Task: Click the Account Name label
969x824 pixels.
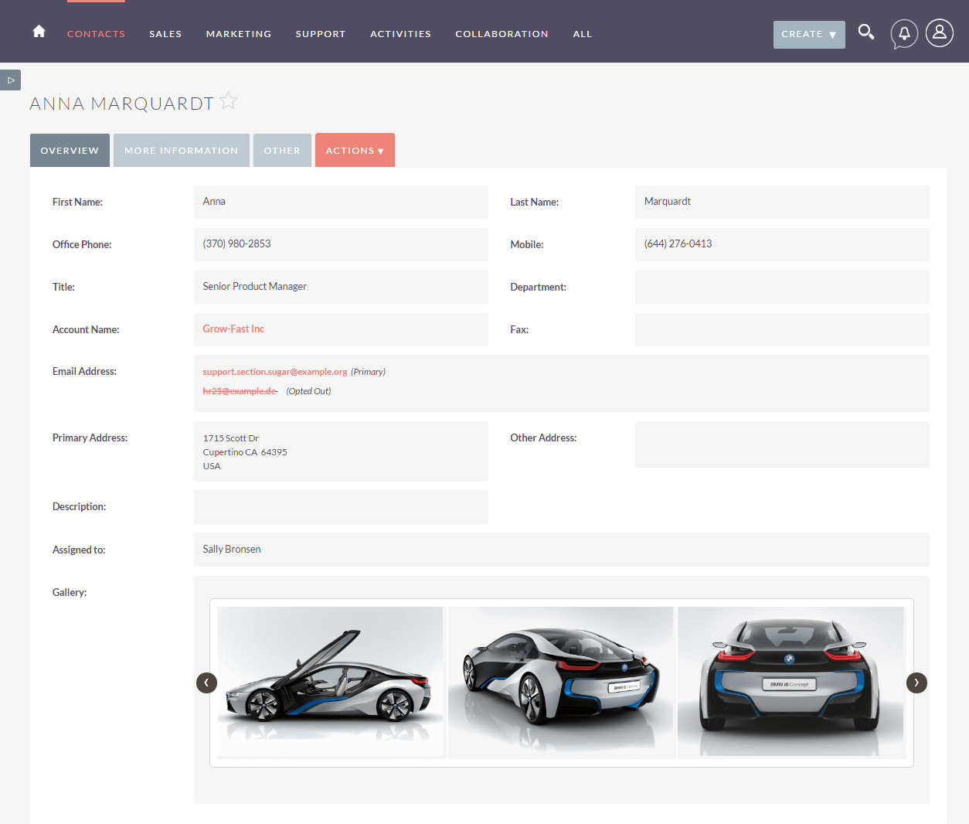Action: click(86, 330)
